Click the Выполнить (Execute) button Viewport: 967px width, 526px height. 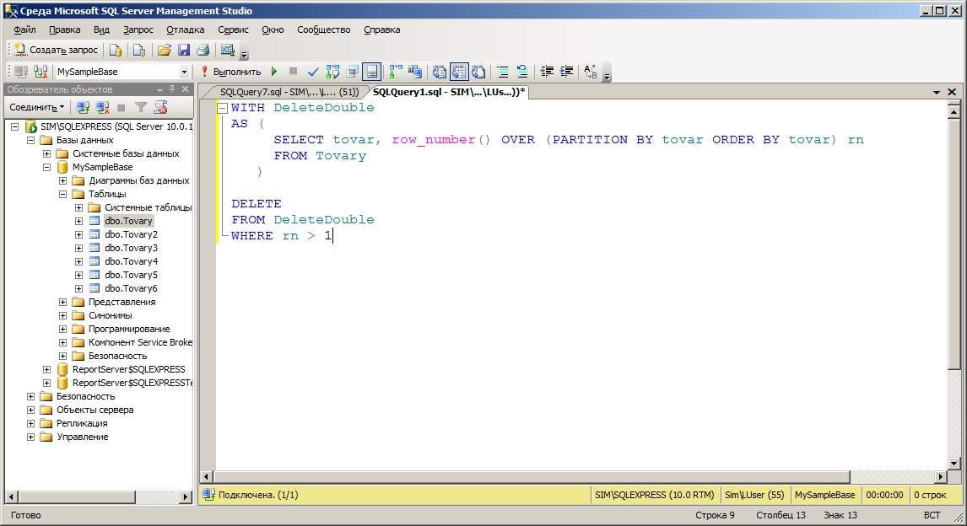231,72
